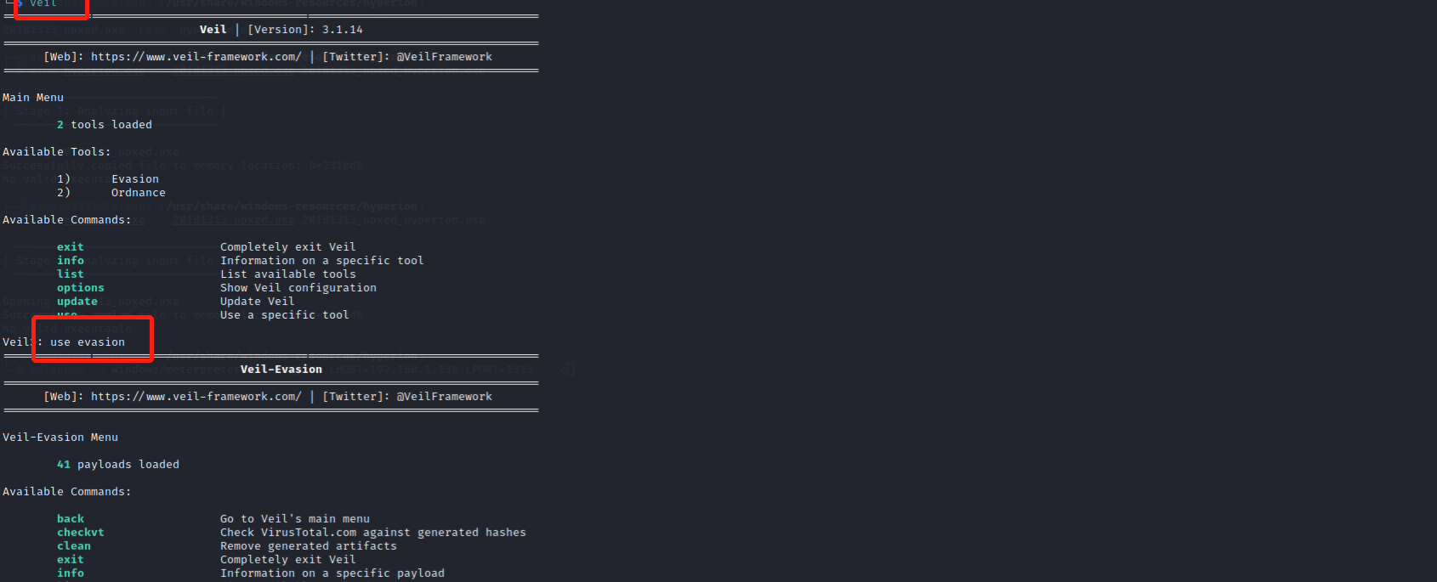Click the '2 tools loaded' text
Image resolution: width=1437 pixels, height=582 pixels.
click(x=105, y=125)
